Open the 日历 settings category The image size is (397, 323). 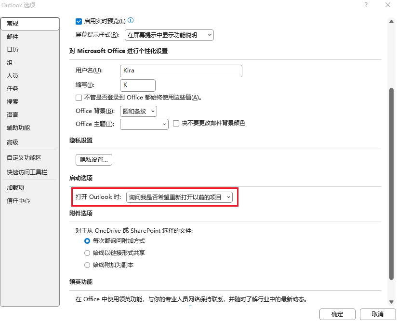coord(13,50)
